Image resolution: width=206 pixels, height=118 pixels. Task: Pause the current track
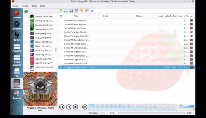(x=69, y=107)
